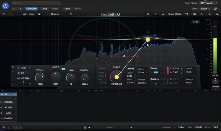221x131 pixels.
Task: Open the View Editor dropdown
Action: tap(205, 8)
